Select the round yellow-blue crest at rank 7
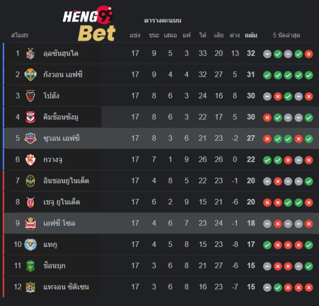Screen dimensions: 319x306 tap(31, 181)
